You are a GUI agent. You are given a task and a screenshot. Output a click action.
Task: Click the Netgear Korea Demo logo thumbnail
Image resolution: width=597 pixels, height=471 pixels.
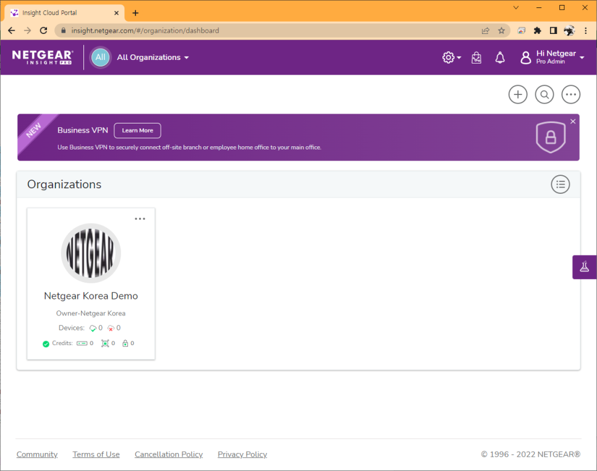[x=91, y=253]
